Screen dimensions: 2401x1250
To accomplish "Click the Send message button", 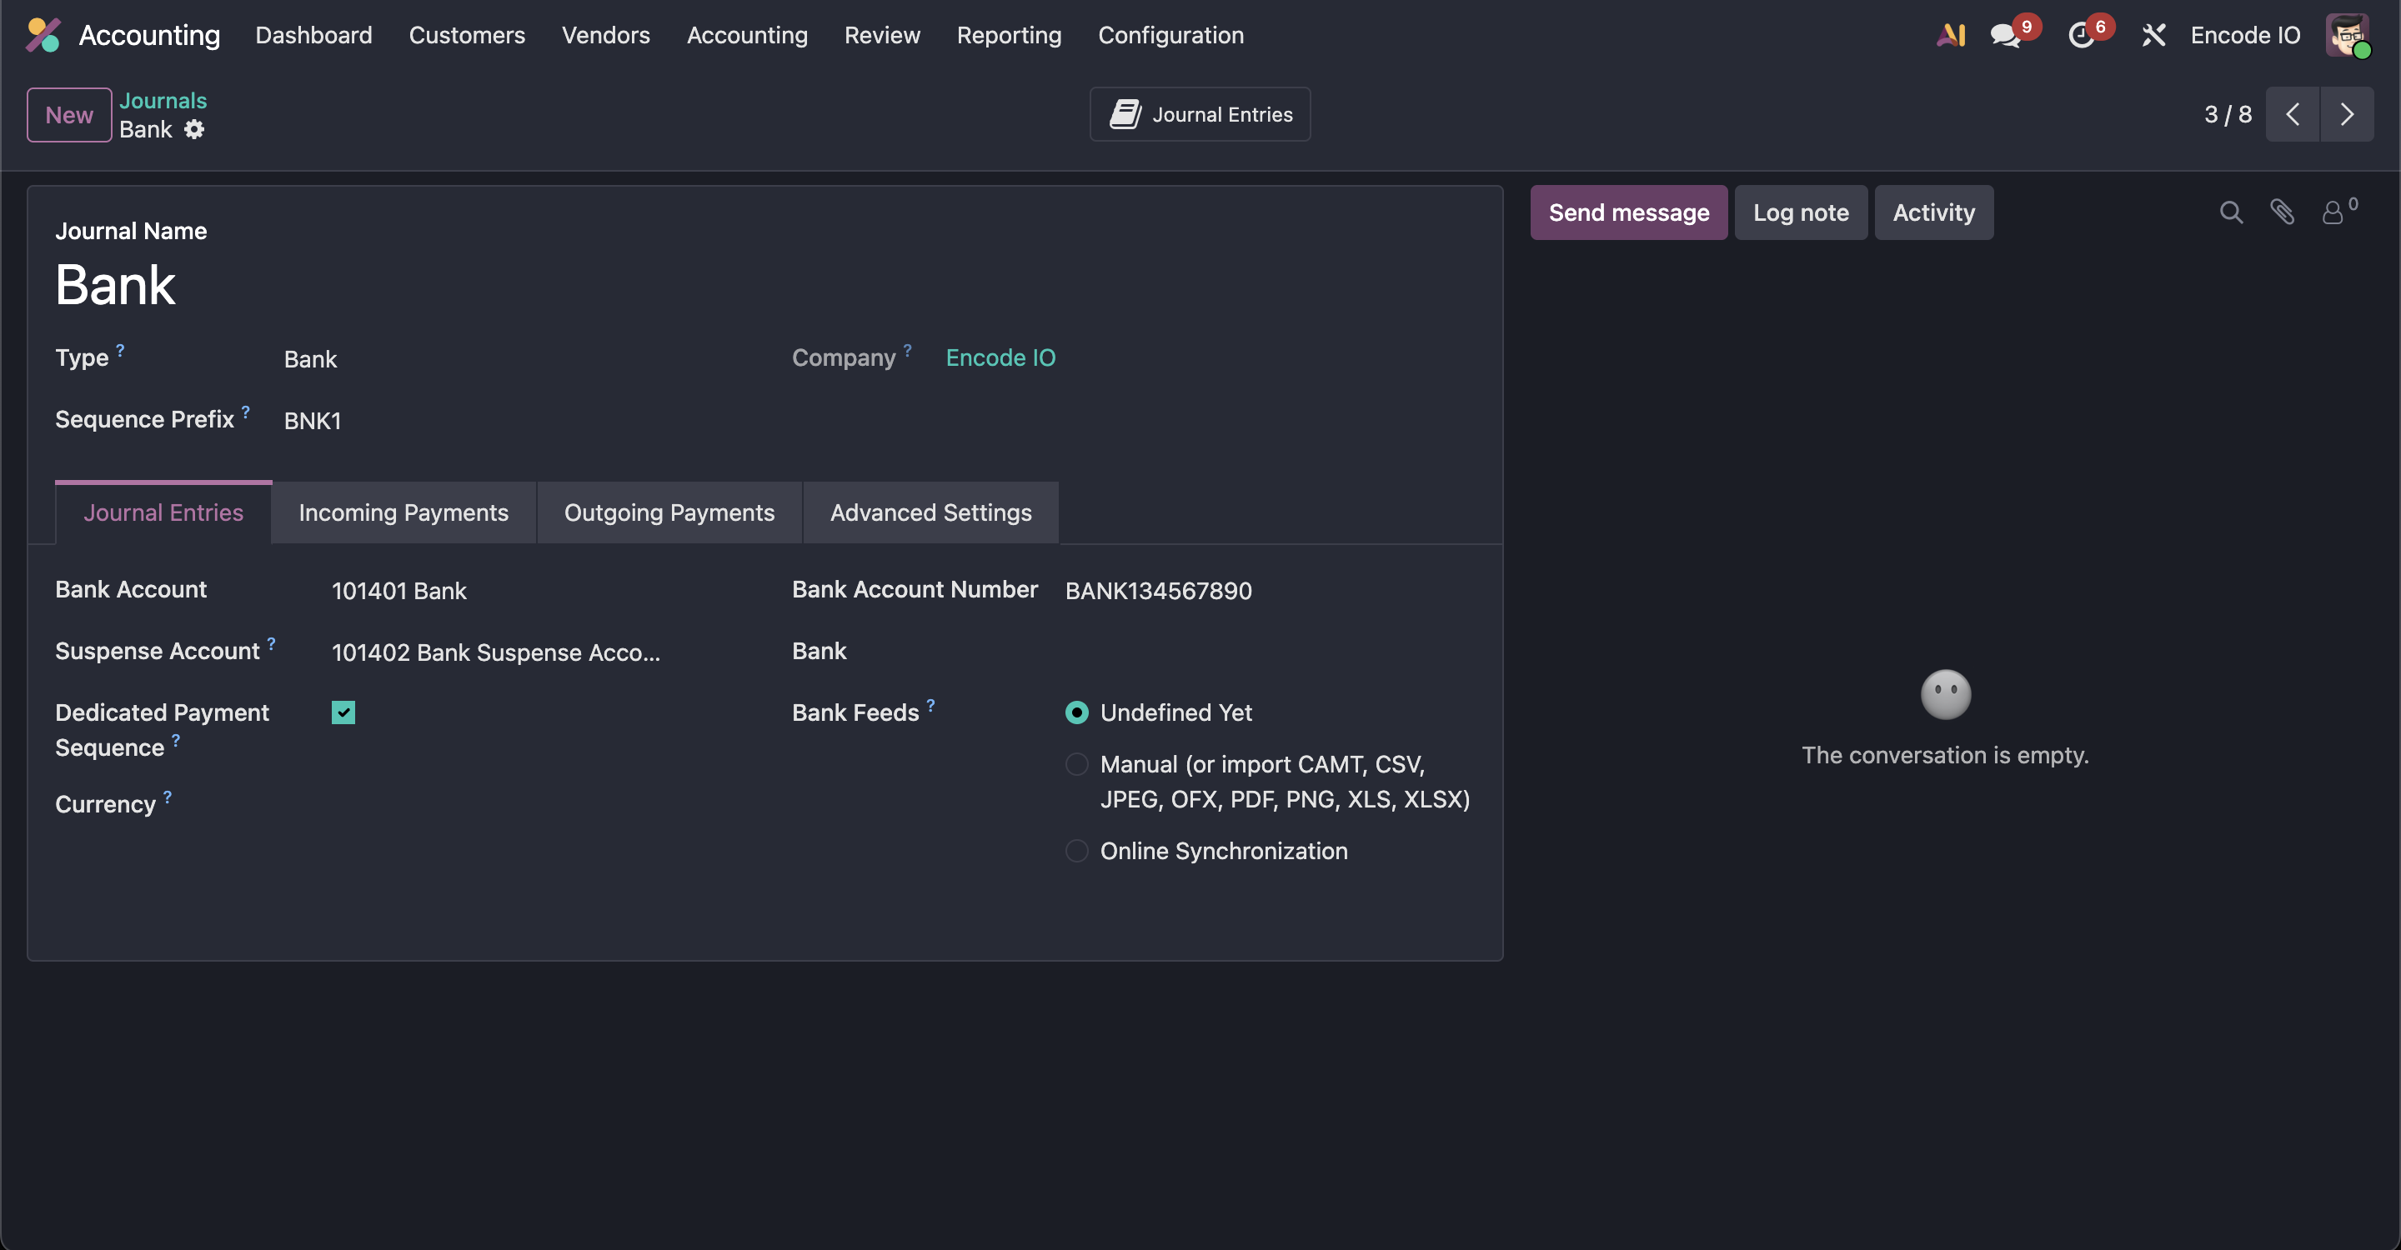I will pyautogui.click(x=1628, y=212).
